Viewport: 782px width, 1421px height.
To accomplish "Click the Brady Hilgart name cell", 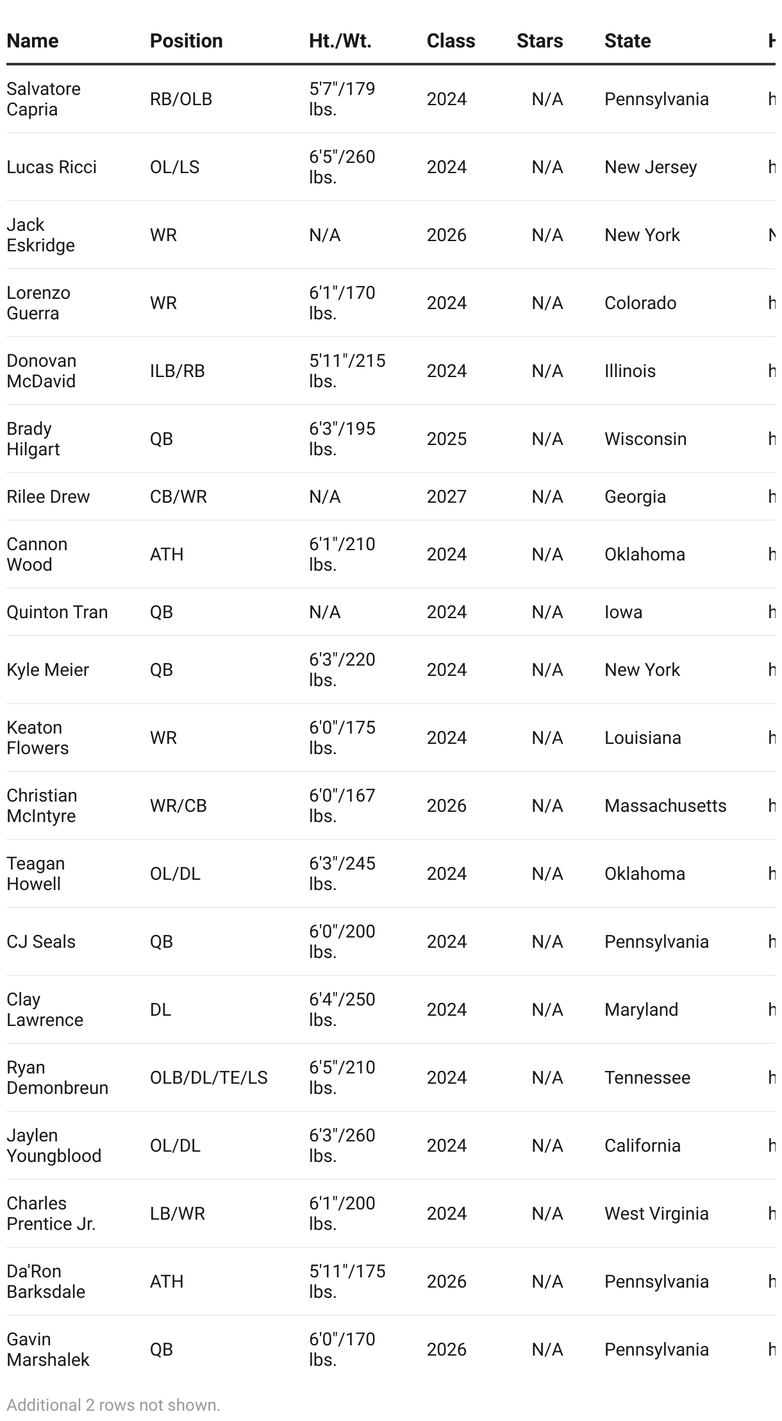I will pyautogui.click(x=33, y=439).
